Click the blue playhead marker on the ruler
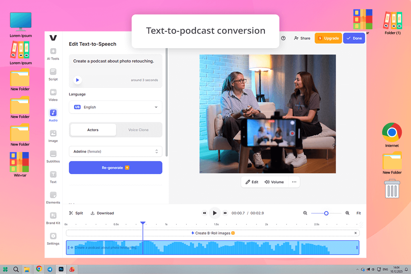 coord(142,223)
